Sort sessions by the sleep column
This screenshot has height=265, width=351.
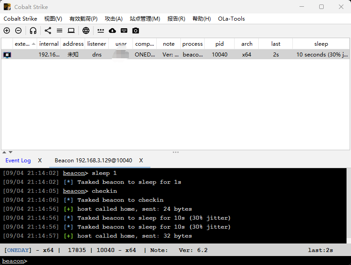[321, 44]
